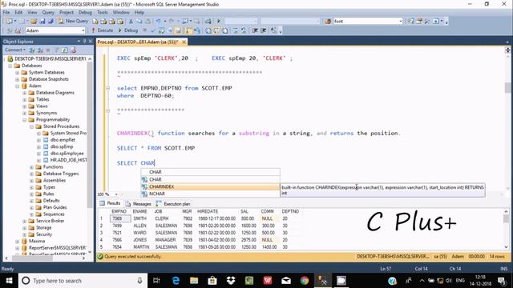
Task: Toggle auto-hide pin on Object Explorer
Action: coord(84,41)
